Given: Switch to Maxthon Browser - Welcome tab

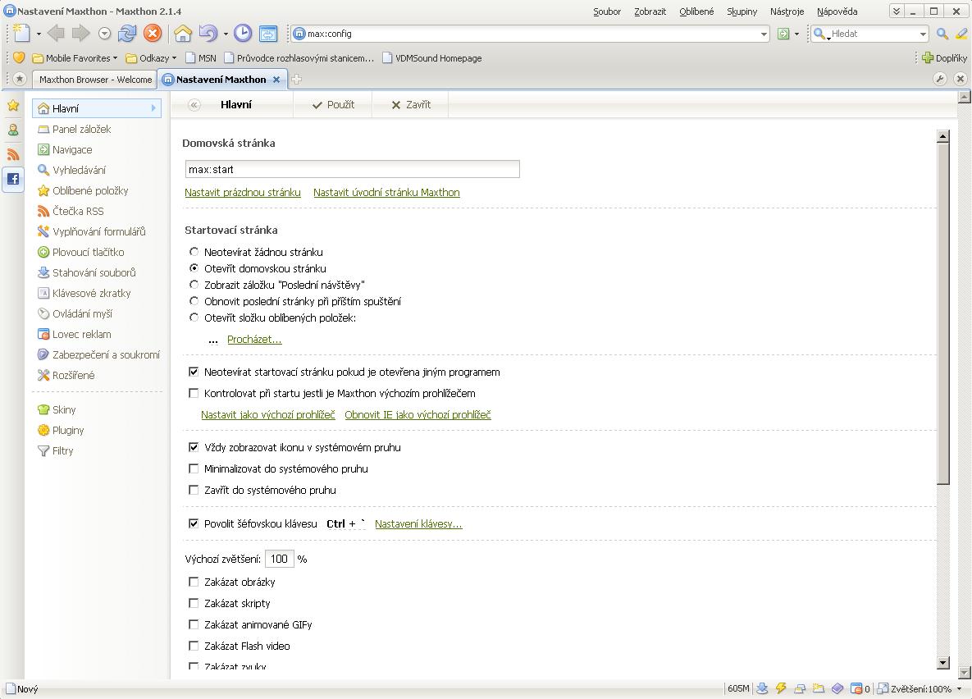Looking at the screenshot, I should click(x=95, y=80).
